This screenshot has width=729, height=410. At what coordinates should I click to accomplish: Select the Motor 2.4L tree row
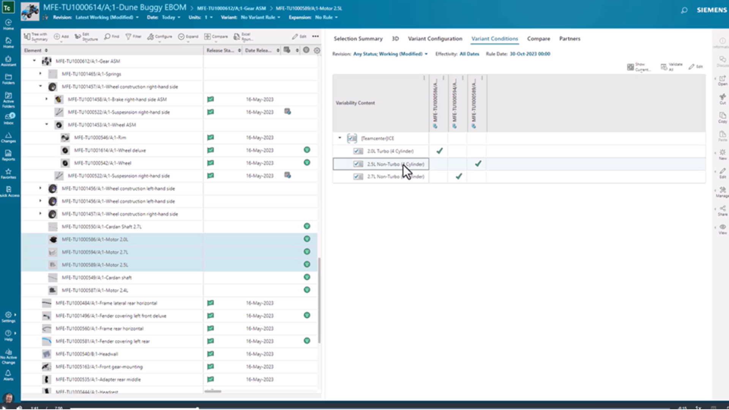95,290
